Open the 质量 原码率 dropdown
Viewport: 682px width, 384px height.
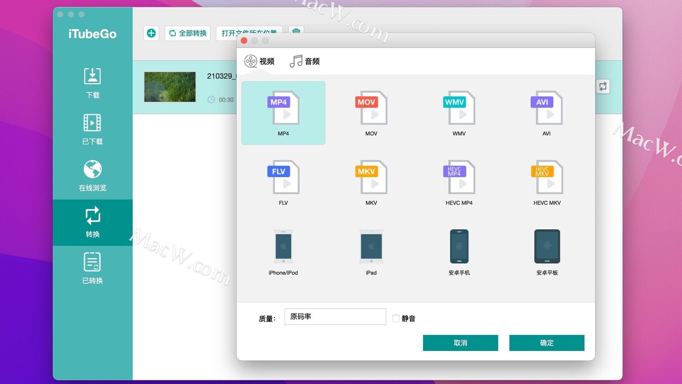[x=335, y=316]
